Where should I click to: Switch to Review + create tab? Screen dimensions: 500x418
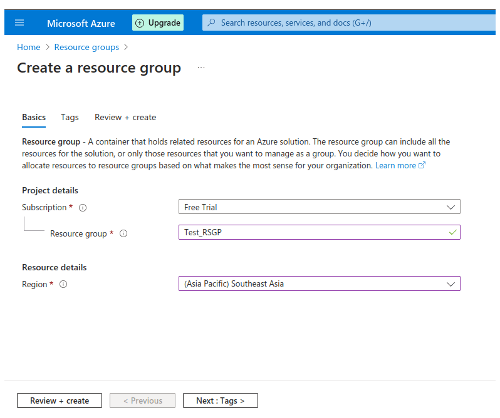[125, 118]
